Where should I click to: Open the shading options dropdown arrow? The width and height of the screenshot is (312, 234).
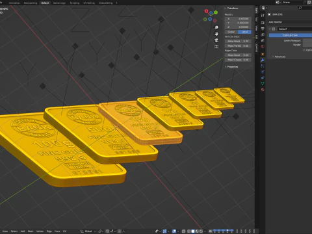(205, 231)
